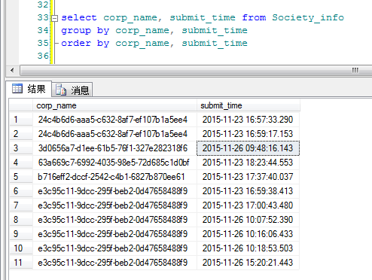The image size is (372, 280).
Task: Click the horizontal scrollbar thumb in editor
Action: (196, 70)
